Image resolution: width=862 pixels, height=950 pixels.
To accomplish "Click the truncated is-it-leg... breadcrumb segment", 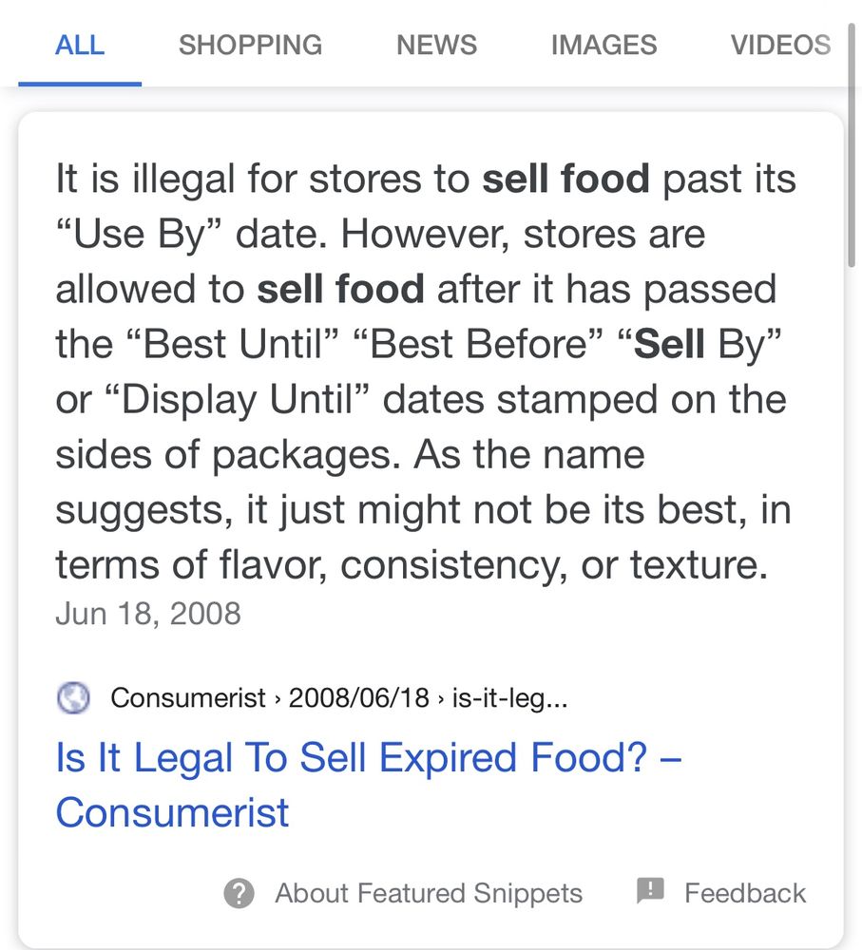I will coord(508,698).
